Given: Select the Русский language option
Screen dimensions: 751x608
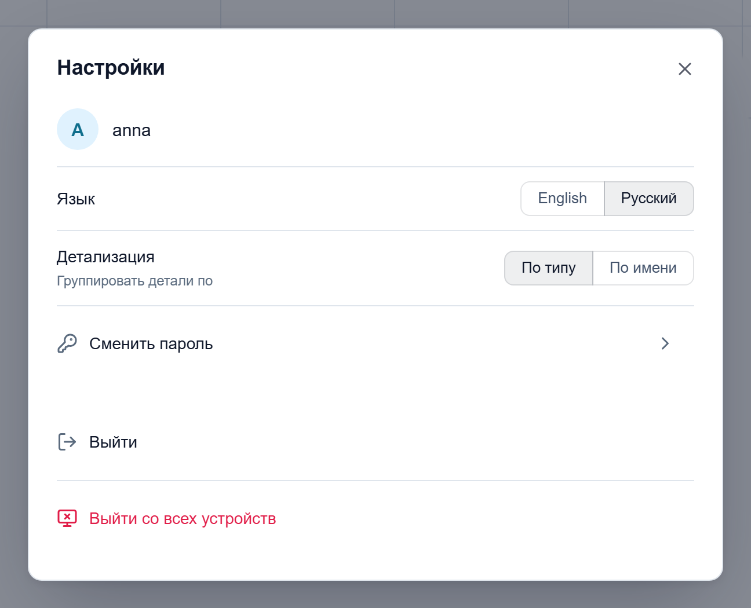Looking at the screenshot, I should [649, 199].
